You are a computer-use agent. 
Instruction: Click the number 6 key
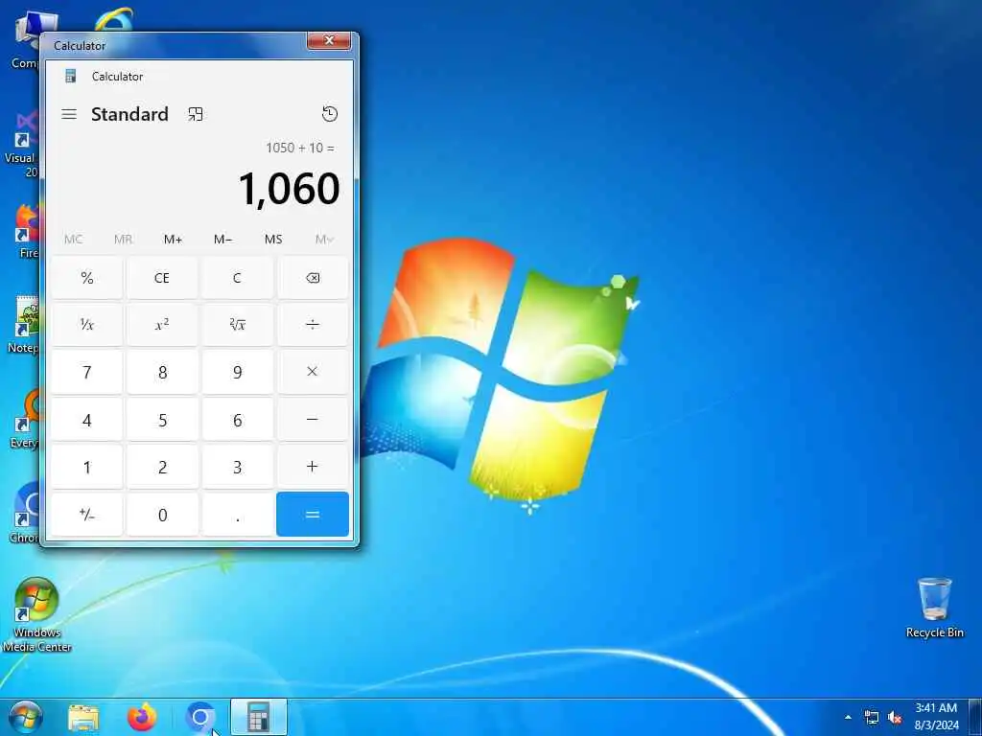(238, 420)
